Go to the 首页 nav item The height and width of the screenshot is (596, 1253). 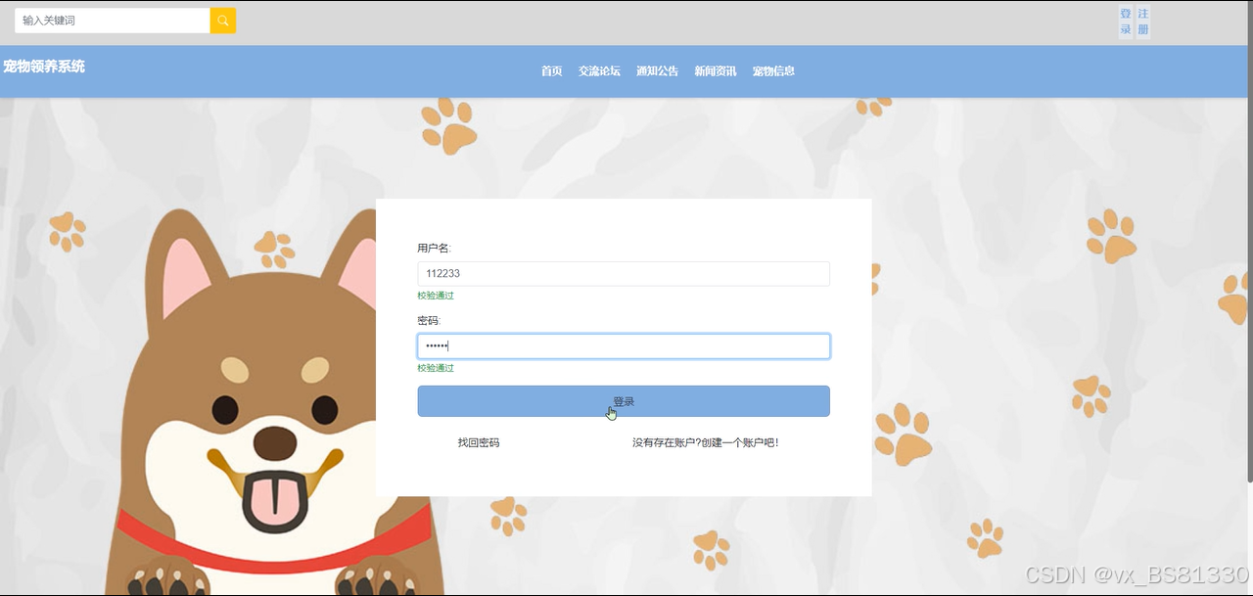click(552, 71)
